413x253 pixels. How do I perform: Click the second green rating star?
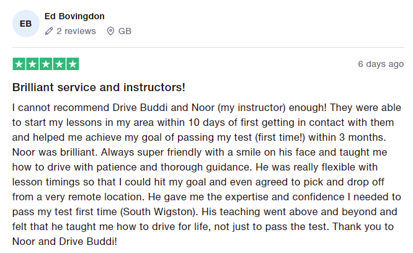[x=32, y=64]
